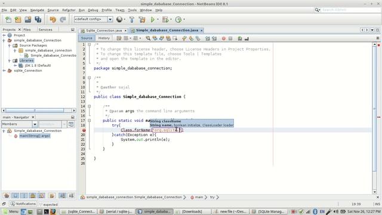382x215 pixels.
Task: Click the first Navigator filter icon at bottom
Action: click(7, 195)
